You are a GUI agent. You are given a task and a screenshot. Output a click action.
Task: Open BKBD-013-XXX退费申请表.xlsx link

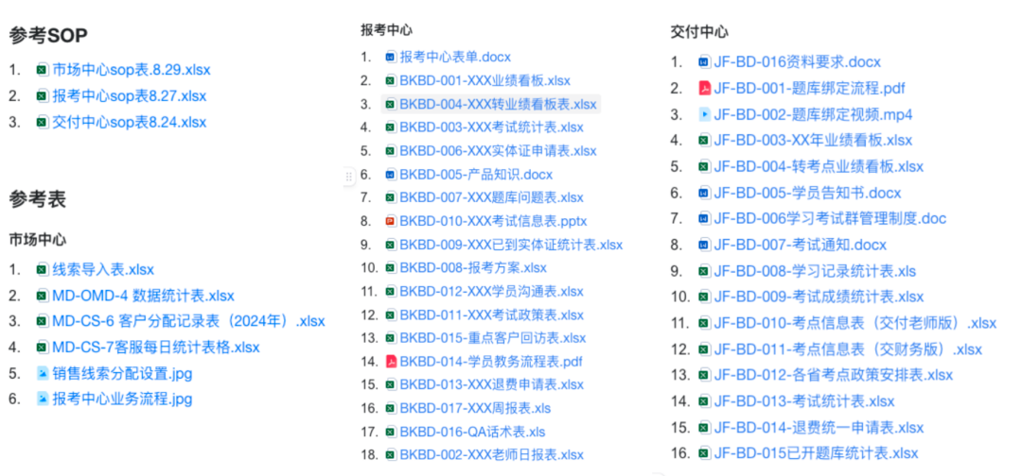(x=491, y=384)
